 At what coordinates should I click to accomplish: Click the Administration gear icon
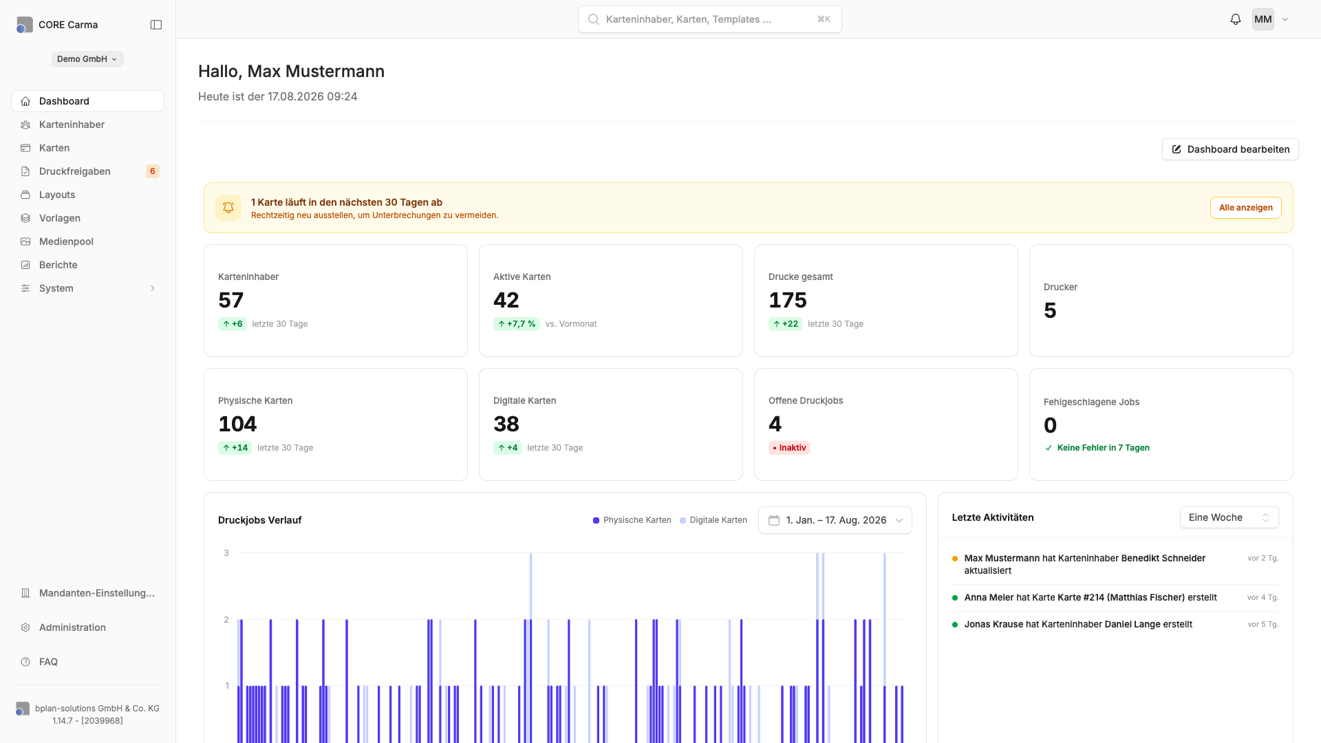[25, 627]
